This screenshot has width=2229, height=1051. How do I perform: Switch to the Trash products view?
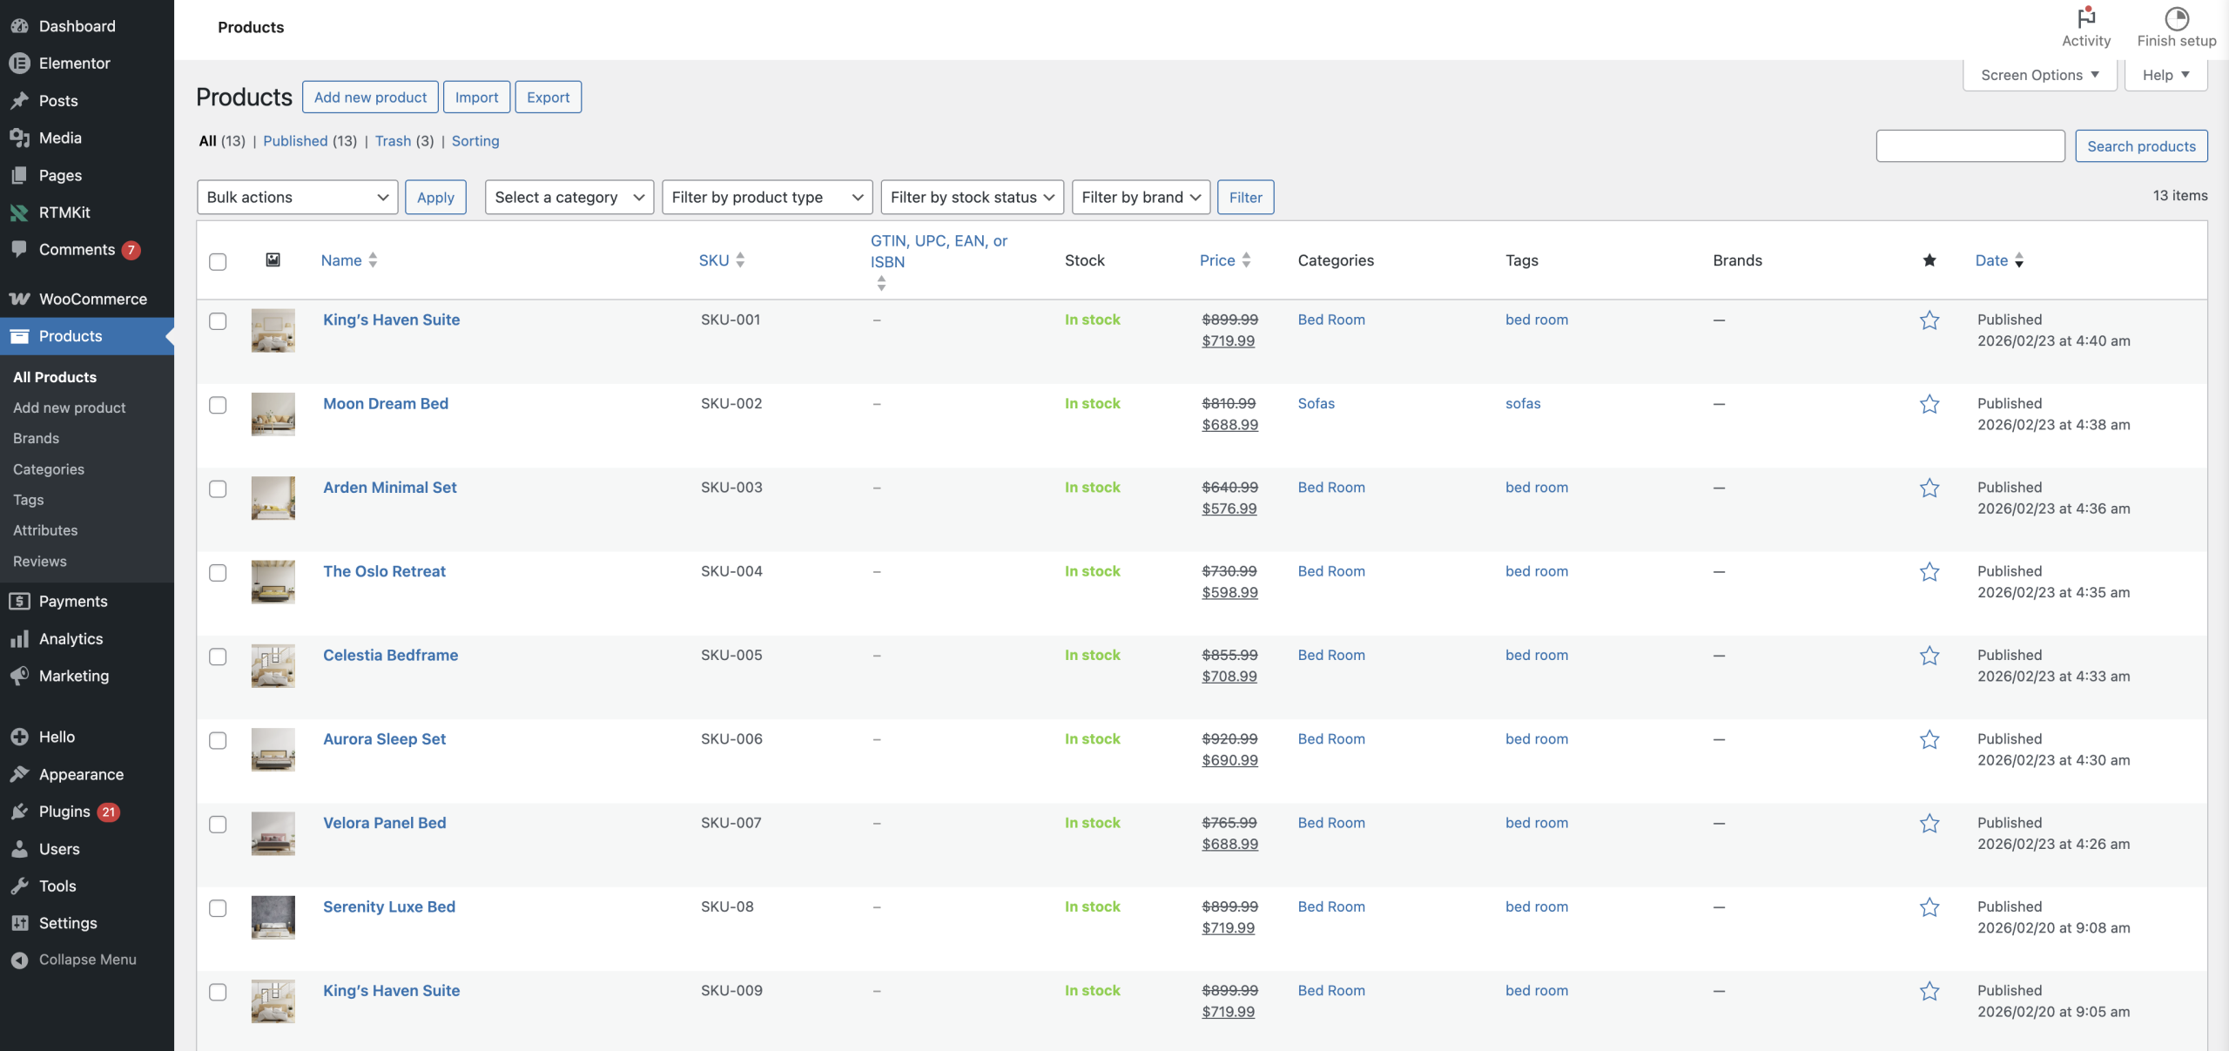(393, 141)
